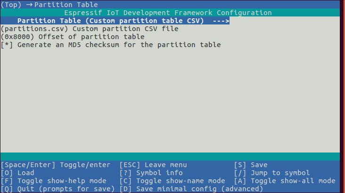
Task: Click [Q] Quit (prompts for save)
Action: coord(57,189)
